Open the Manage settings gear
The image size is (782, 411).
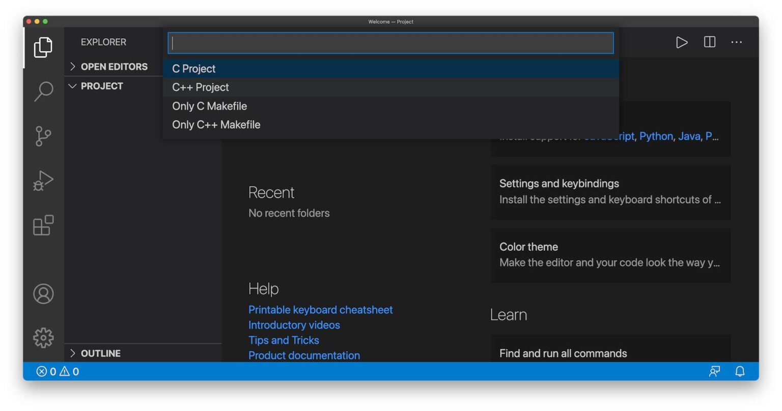point(44,337)
